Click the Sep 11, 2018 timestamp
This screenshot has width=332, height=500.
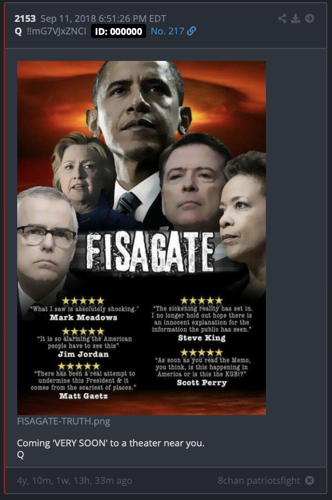(103, 19)
